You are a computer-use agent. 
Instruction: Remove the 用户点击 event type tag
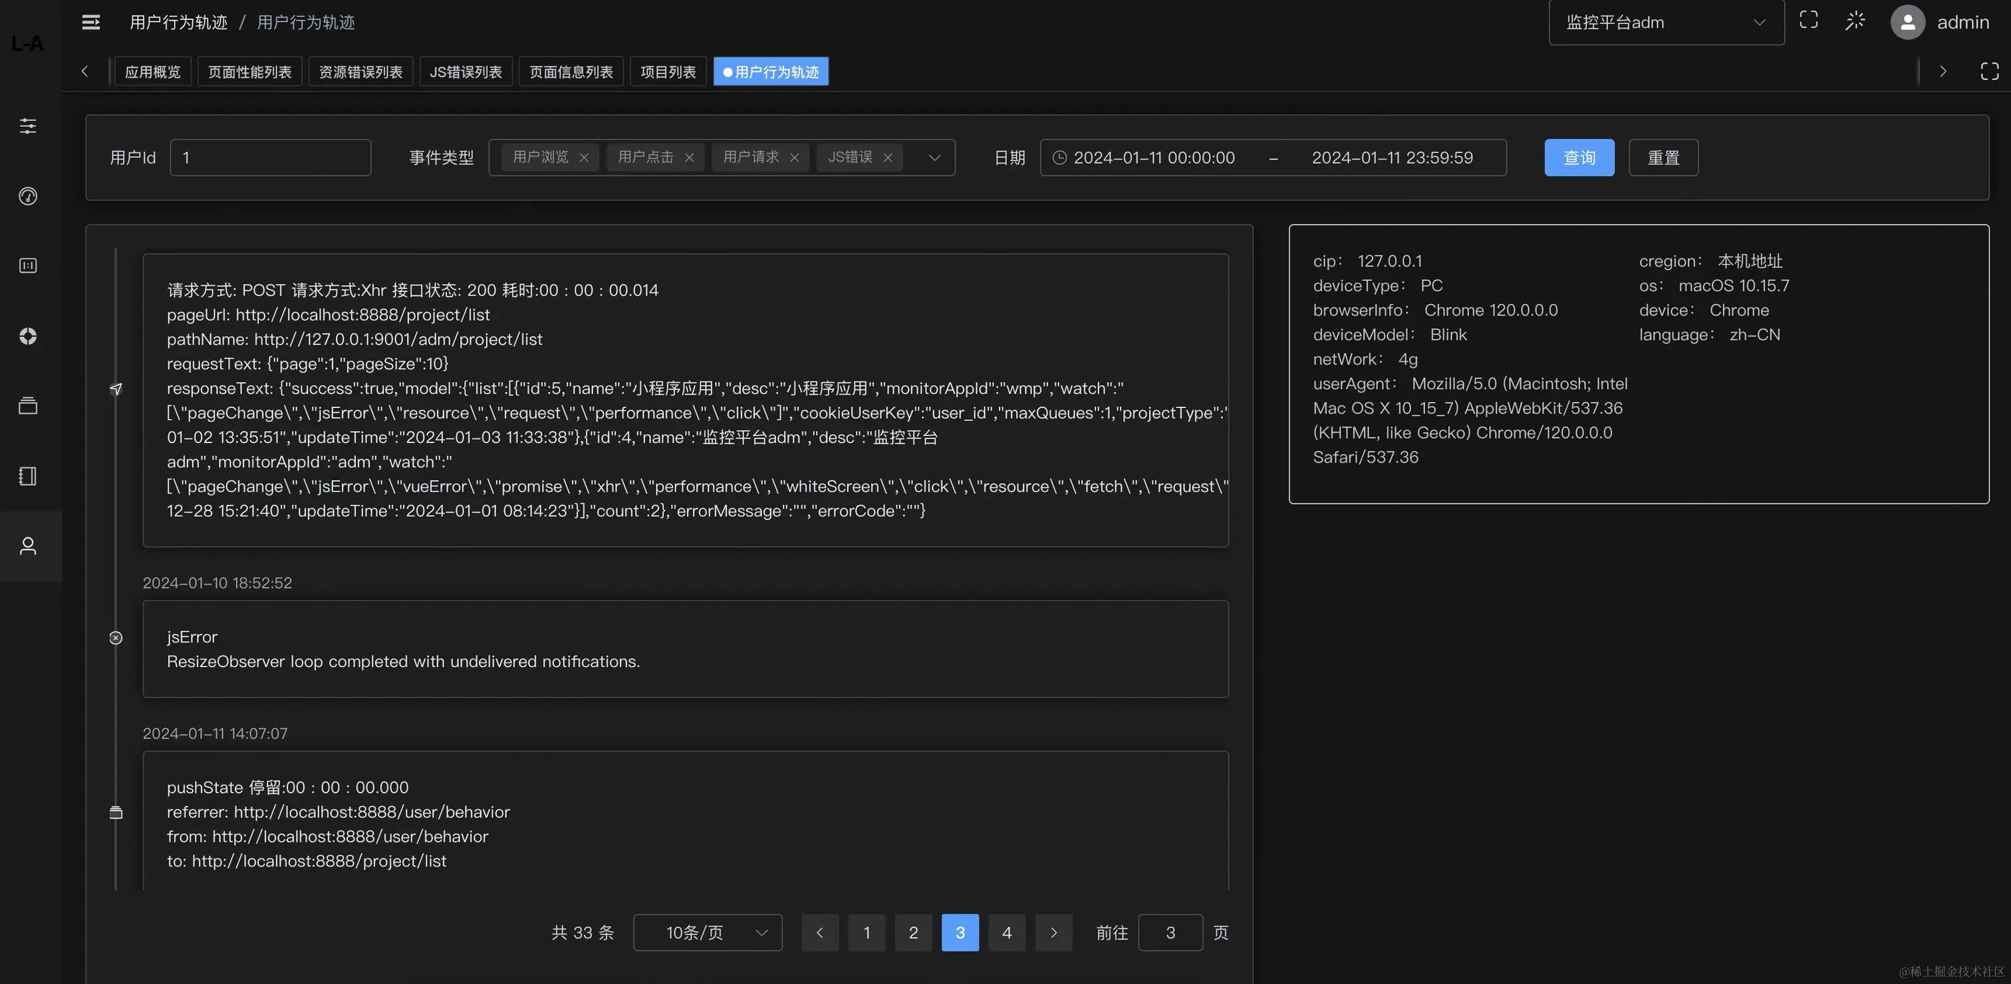pyautogui.click(x=690, y=157)
